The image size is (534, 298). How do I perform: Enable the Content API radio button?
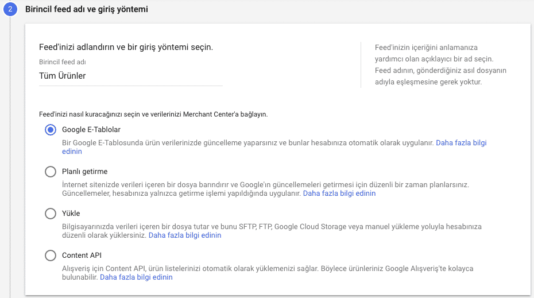pyautogui.click(x=51, y=256)
